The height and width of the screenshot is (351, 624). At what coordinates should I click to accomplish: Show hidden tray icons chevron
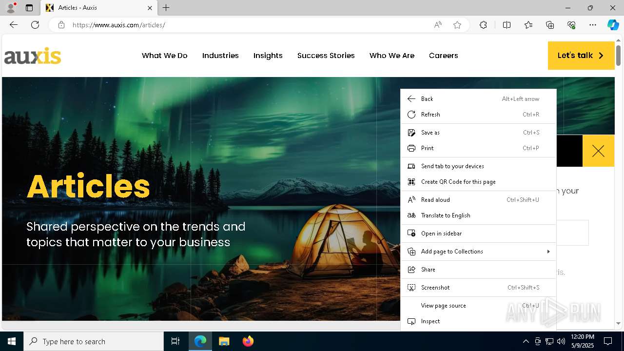click(x=526, y=341)
